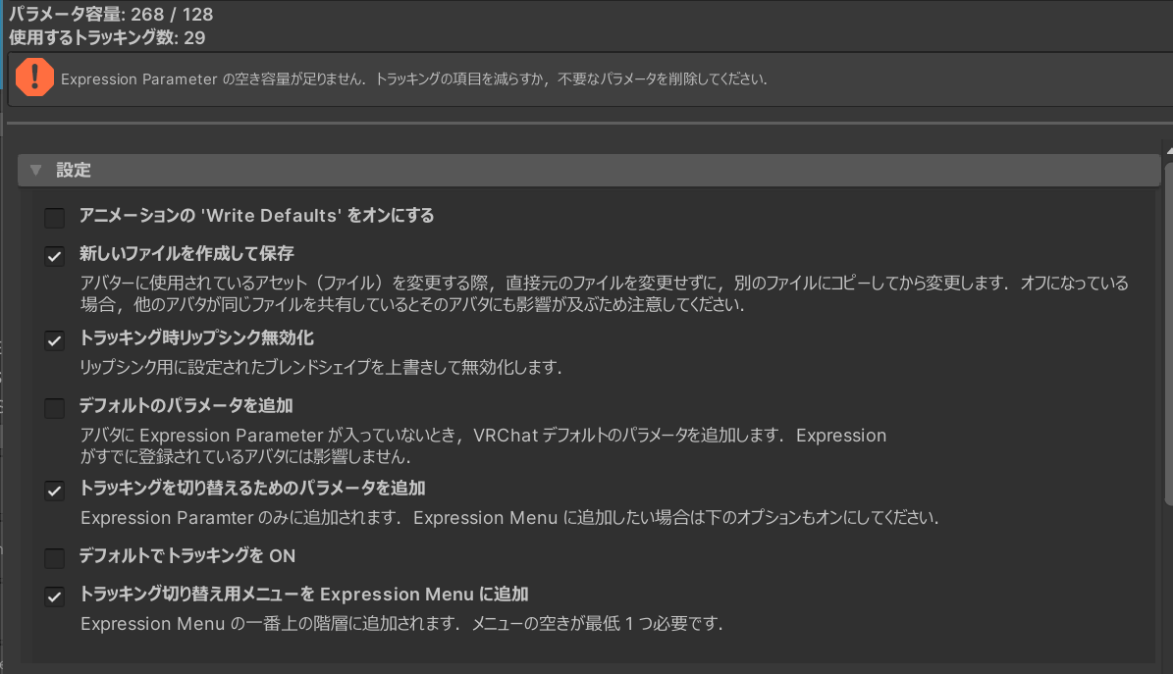The height and width of the screenshot is (674, 1173).
Task: Click the 設定 section header label
Action: coord(74,170)
